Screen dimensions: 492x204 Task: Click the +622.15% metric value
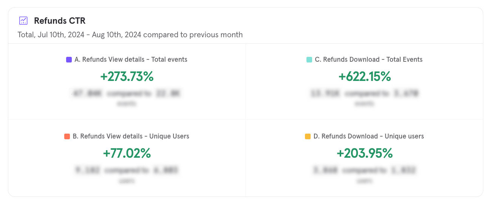click(365, 76)
